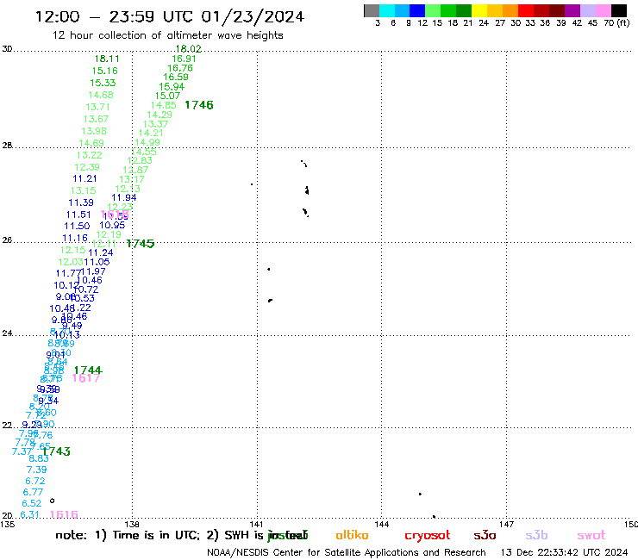The width and height of the screenshot is (638, 560).
Task: Select the 18.11 wave height reading
Action: pyautogui.click(x=107, y=59)
